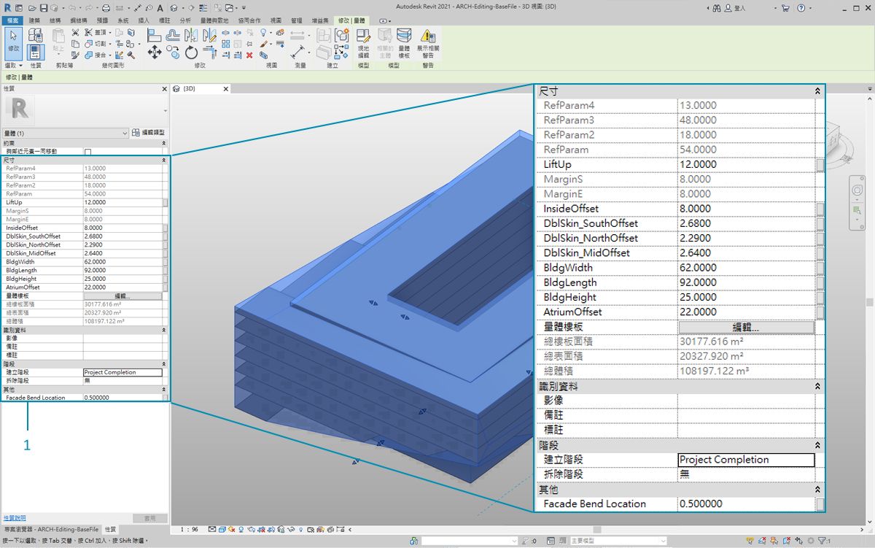Click the Move tool icon
This screenshot has width=875, height=548.
pos(155,52)
